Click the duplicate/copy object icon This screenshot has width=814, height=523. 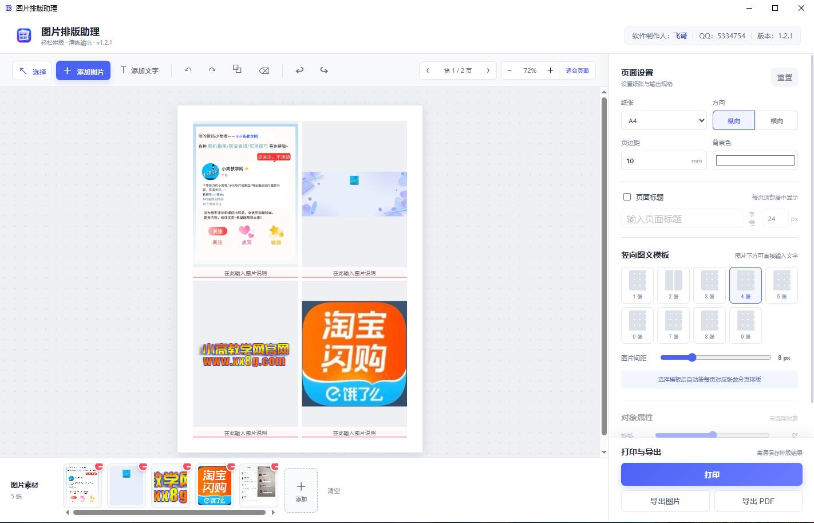click(237, 69)
